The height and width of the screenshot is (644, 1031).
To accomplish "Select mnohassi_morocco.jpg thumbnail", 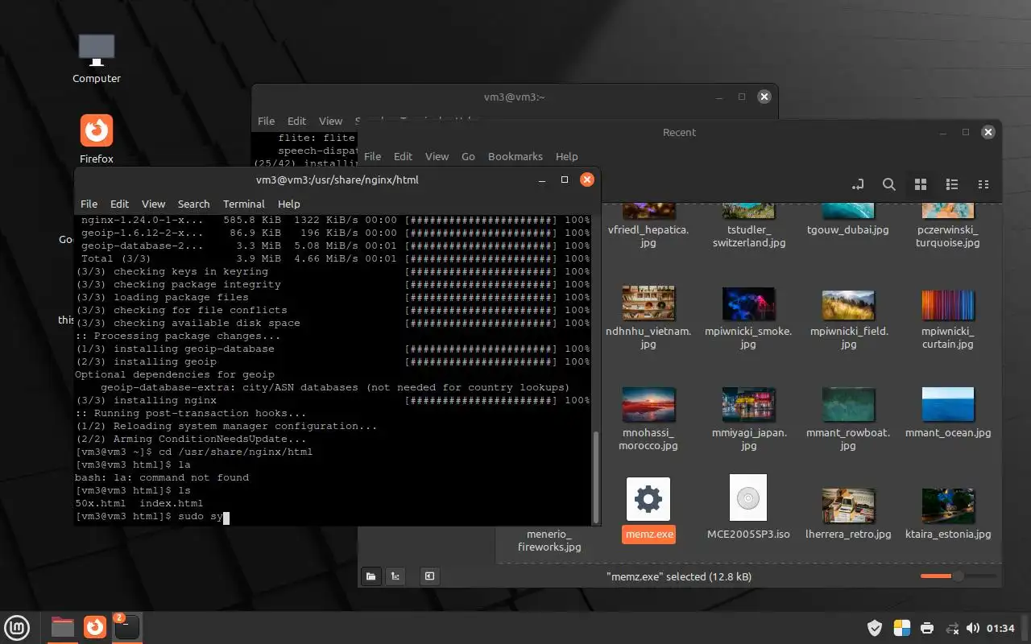I will tap(648, 404).
